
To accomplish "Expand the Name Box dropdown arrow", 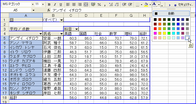I will tap(33, 10).
